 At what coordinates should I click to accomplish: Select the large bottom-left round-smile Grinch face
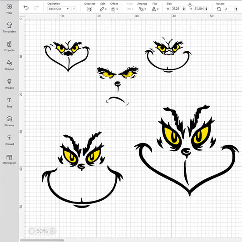click(83, 170)
